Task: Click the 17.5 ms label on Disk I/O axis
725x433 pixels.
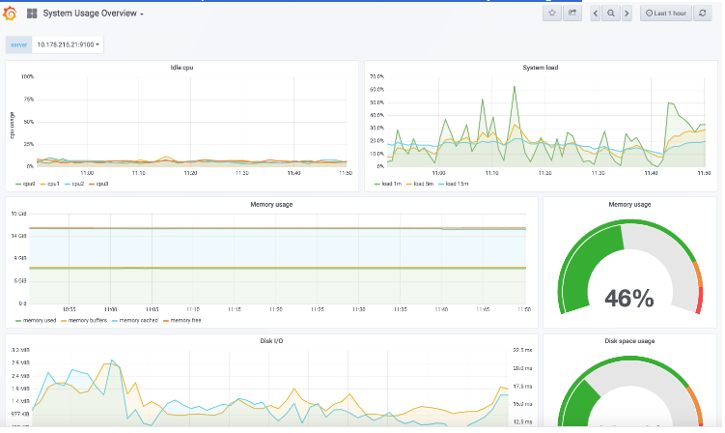Action: tap(522, 387)
